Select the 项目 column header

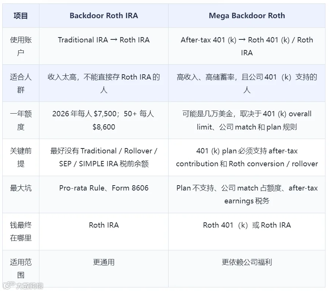pyautogui.click(x=21, y=16)
